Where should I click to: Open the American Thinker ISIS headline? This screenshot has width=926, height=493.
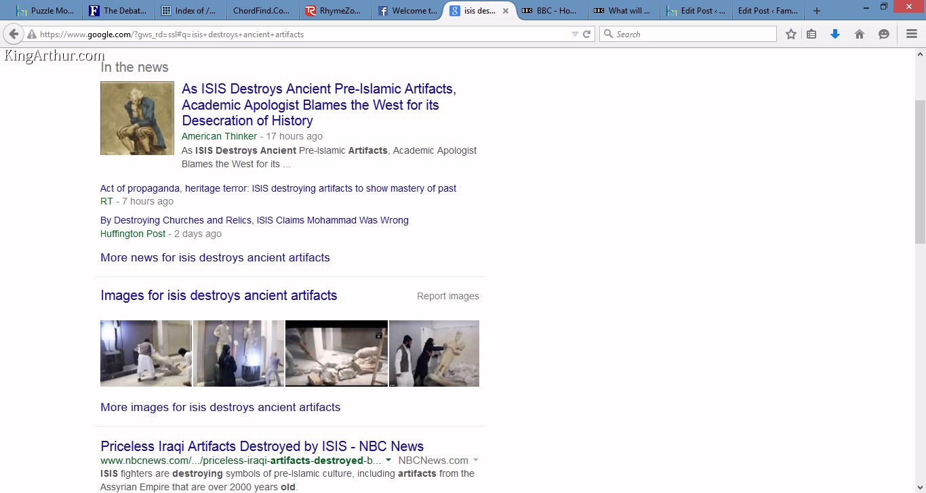(319, 105)
